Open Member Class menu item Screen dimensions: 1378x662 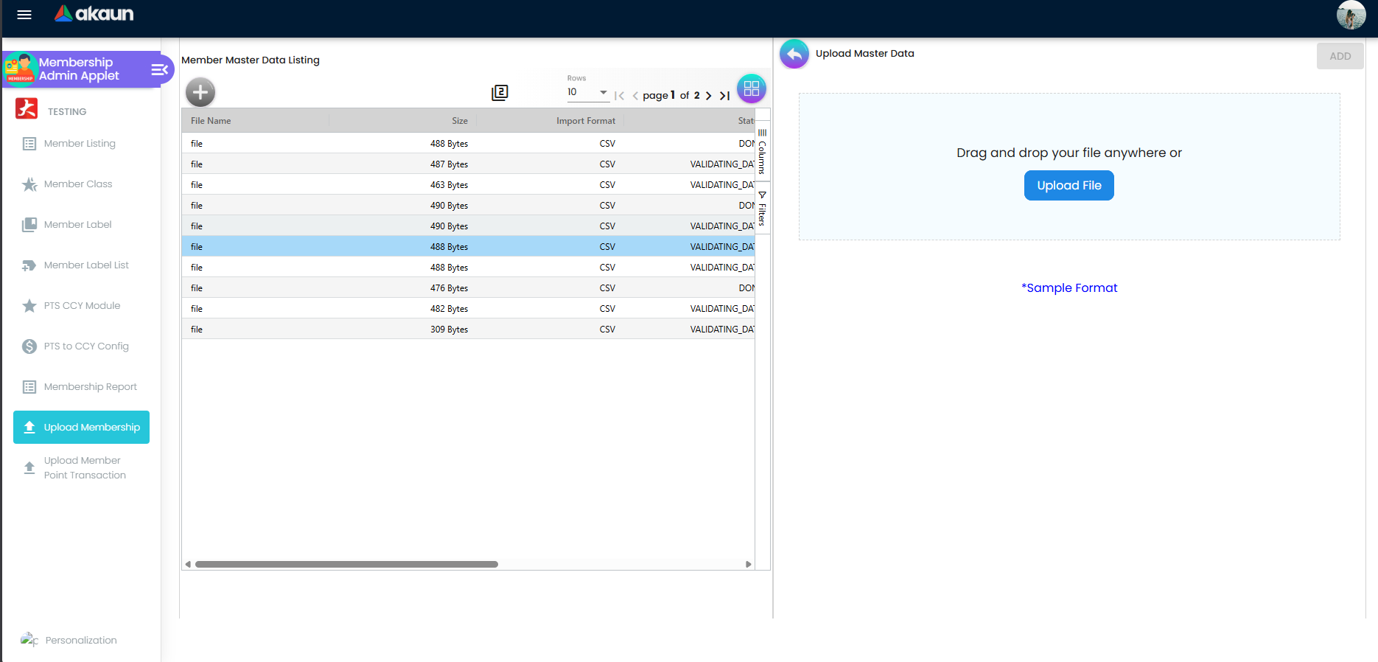[81, 184]
